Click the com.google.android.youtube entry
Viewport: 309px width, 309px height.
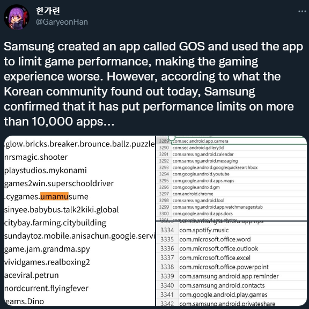pyautogui.click(x=201, y=174)
